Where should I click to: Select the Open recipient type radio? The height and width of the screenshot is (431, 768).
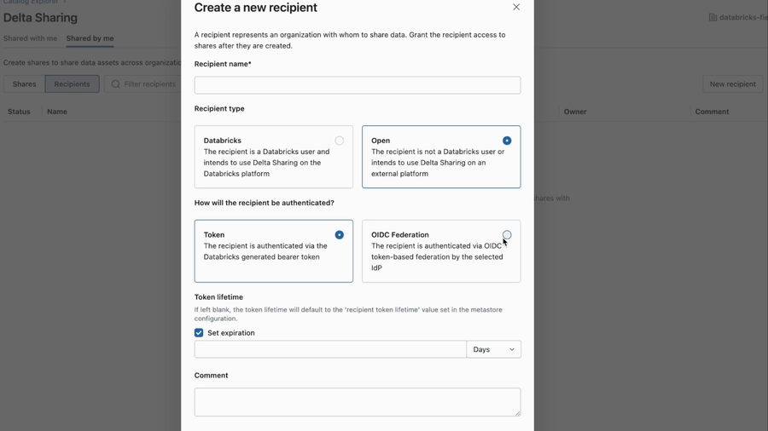point(507,141)
